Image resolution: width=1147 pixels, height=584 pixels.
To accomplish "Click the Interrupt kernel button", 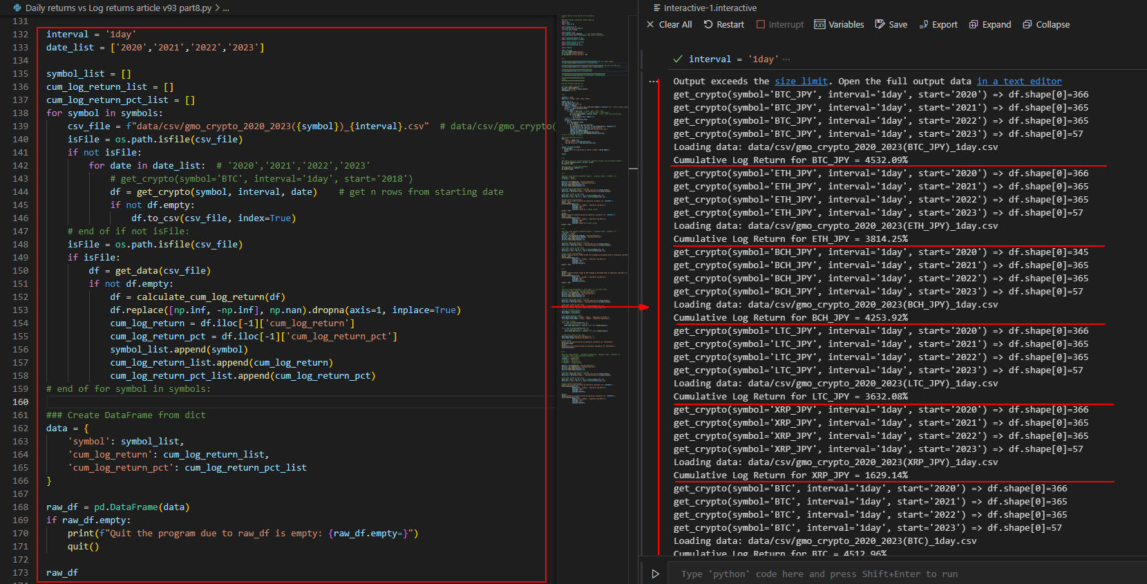I will [x=780, y=24].
